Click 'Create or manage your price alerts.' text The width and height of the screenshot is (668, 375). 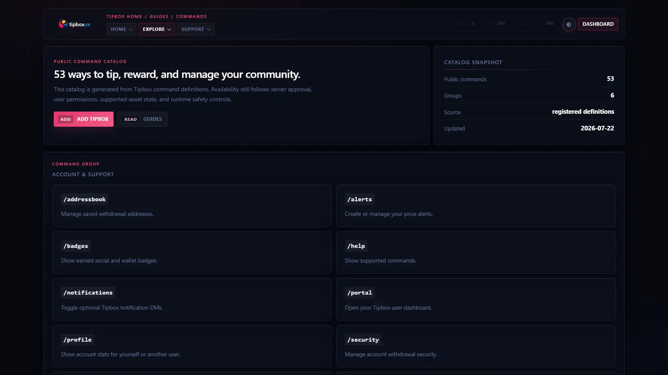point(389,214)
